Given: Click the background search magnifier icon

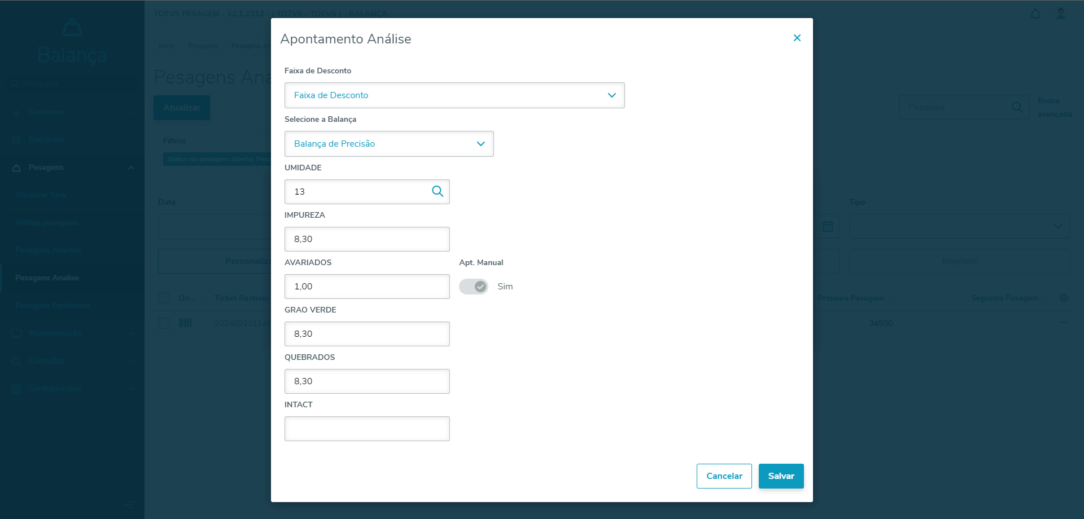Looking at the screenshot, I should [1017, 107].
